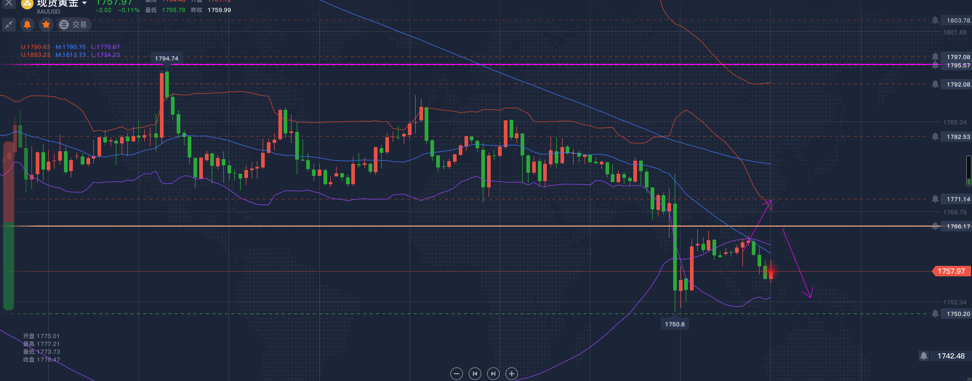This screenshot has width=972, height=381.
Task: Toggle favorite with the orange star icon
Action: click(46, 25)
